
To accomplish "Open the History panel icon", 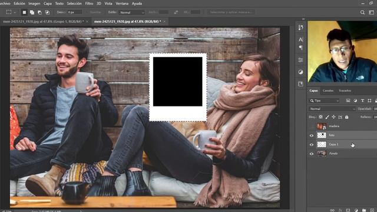I will [x=301, y=28].
